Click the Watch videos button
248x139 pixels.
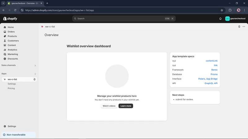click(109, 106)
